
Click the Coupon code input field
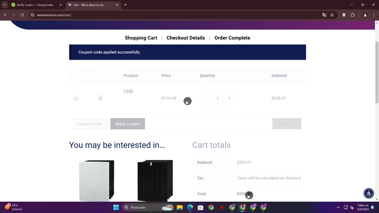(x=91, y=124)
